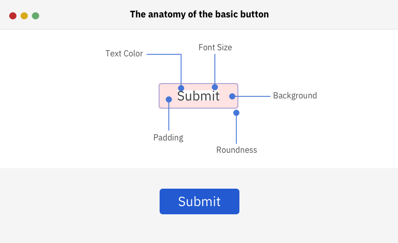Click the Padding marker dot inside button
398x243 pixels.
[x=169, y=99]
